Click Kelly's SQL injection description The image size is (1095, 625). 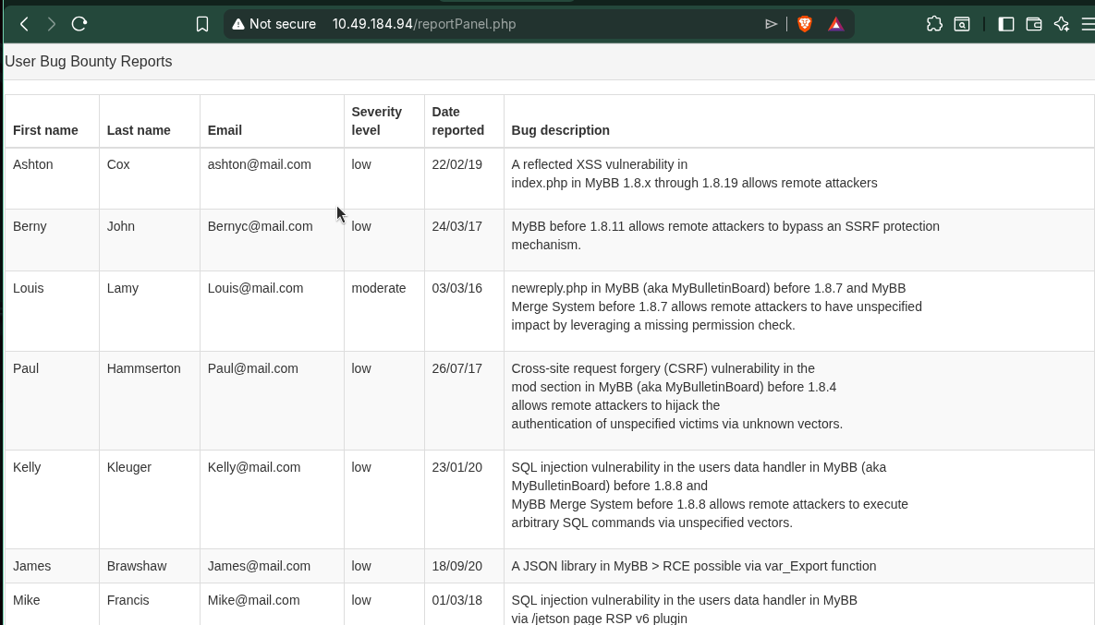(710, 495)
